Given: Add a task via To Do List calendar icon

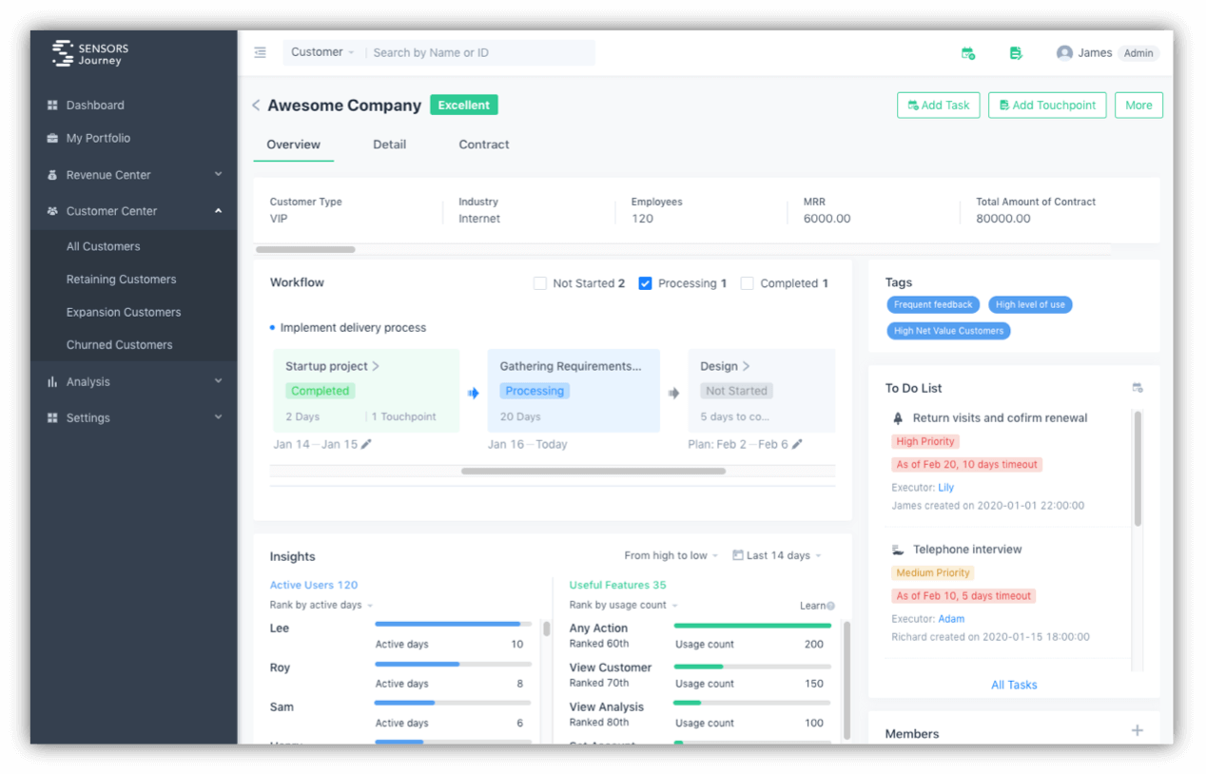Looking at the screenshot, I should (x=1138, y=388).
